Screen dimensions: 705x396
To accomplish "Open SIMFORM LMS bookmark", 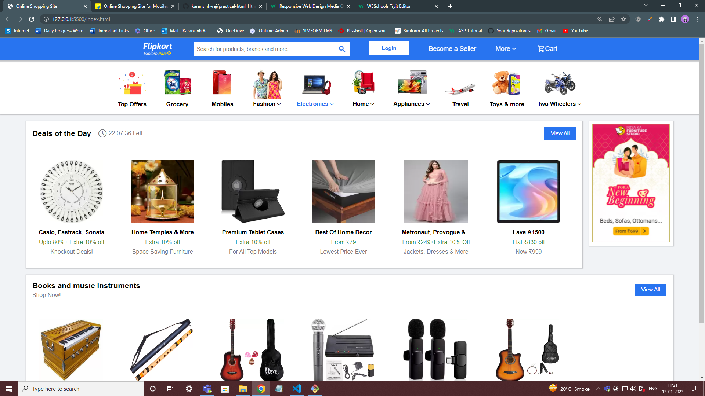I will [314, 31].
